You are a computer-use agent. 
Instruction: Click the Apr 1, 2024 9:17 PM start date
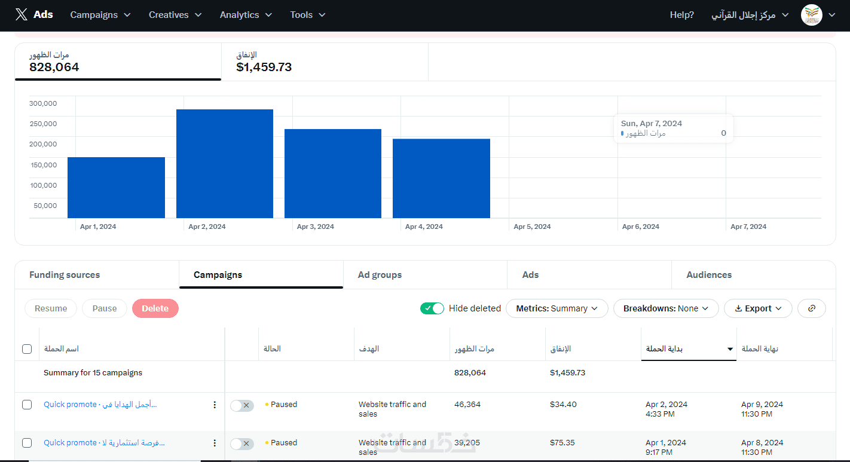click(x=666, y=448)
